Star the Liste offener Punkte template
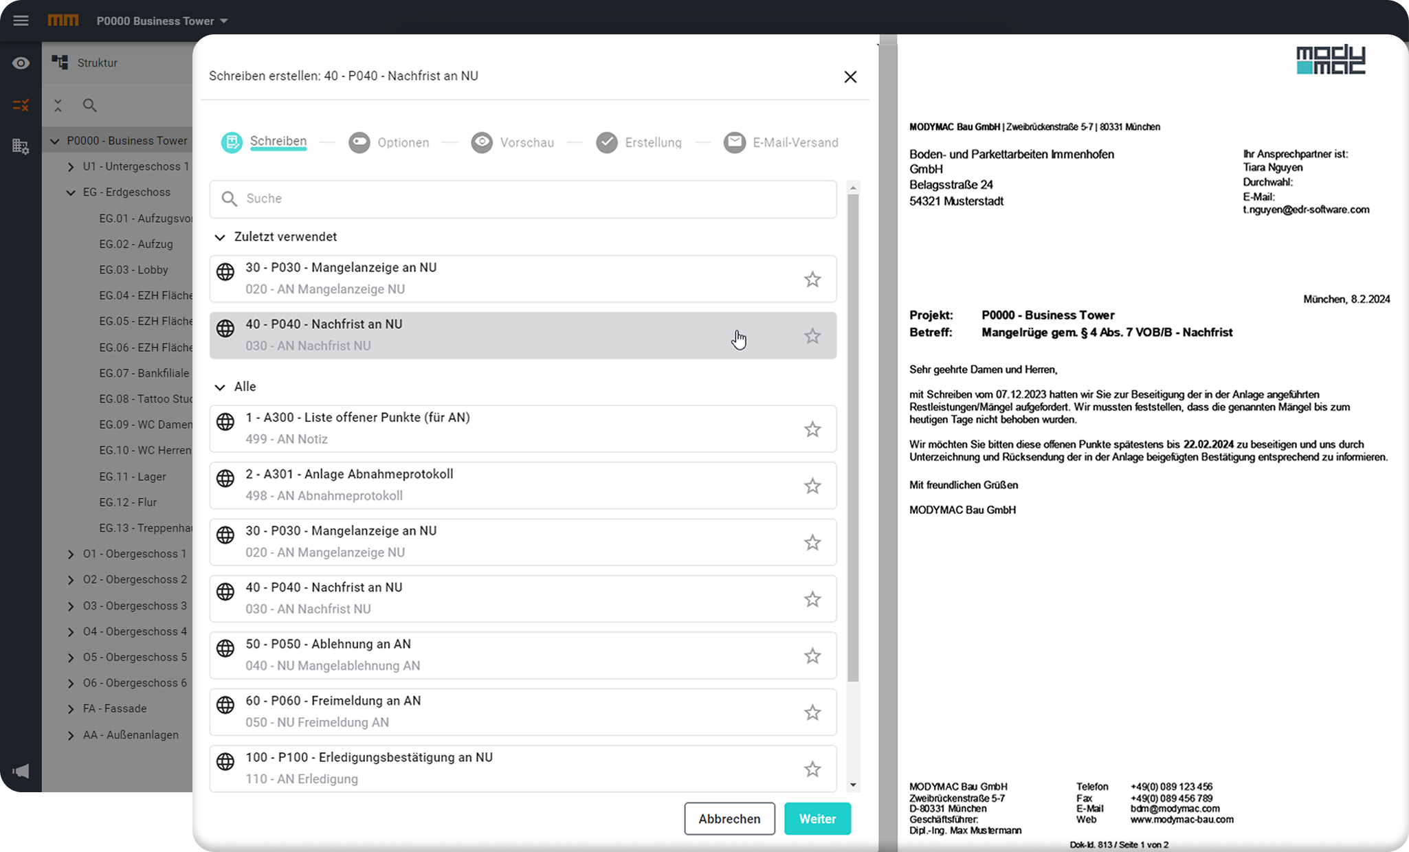This screenshot has width=1409, height=852. pos(812,429)
